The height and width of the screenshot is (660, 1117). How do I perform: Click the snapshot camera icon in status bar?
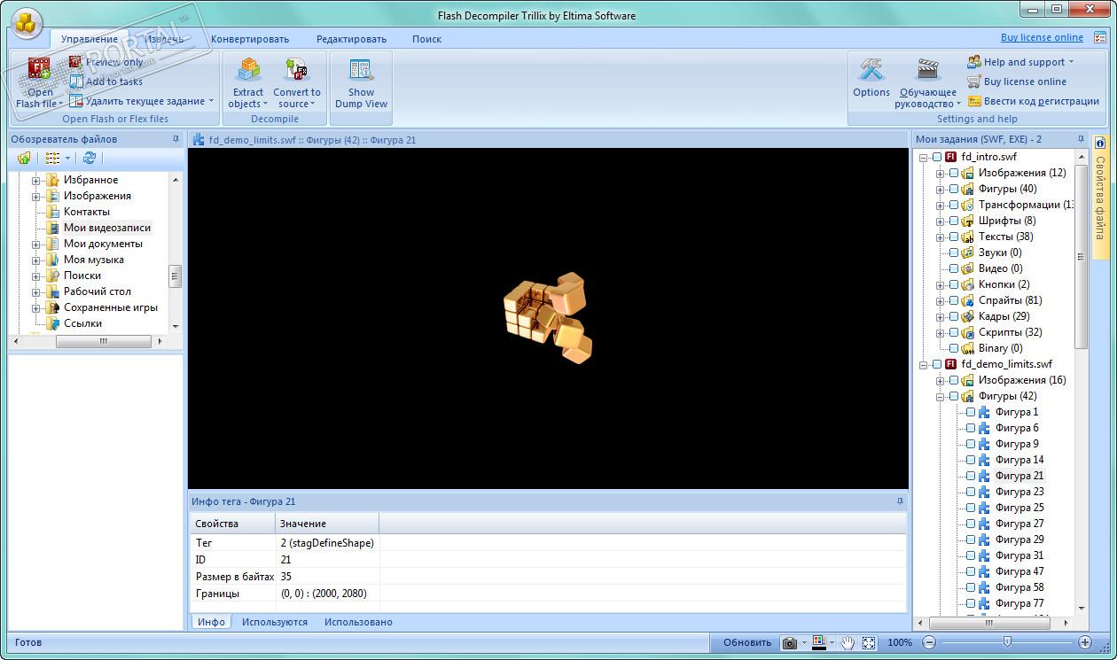pyautogui.click(x=789, y=642)
